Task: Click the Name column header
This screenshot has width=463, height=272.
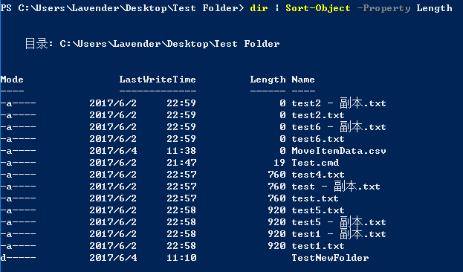Action: [x=303, y=80]
